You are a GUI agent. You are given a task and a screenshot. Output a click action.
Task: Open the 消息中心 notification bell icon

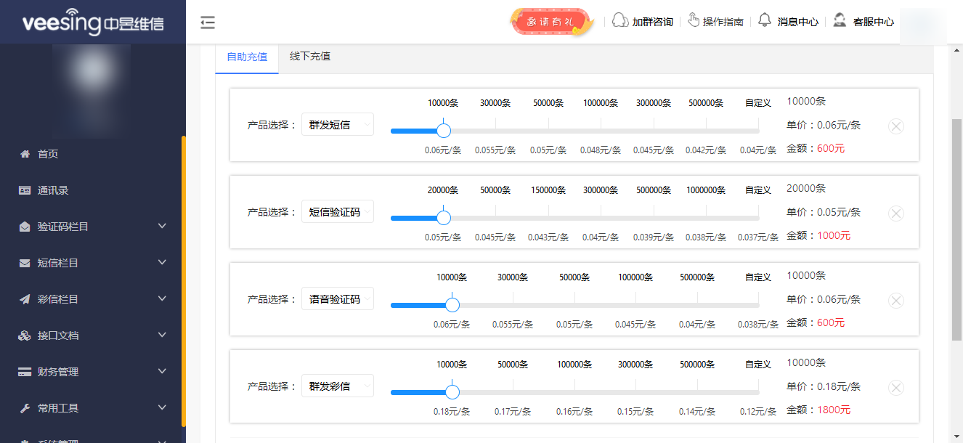click(765, 21)
